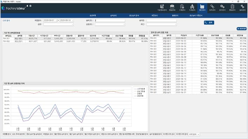Focus the 설비명 input field
Viewport: 248px width, 139px height.
(x=161, y=21)
